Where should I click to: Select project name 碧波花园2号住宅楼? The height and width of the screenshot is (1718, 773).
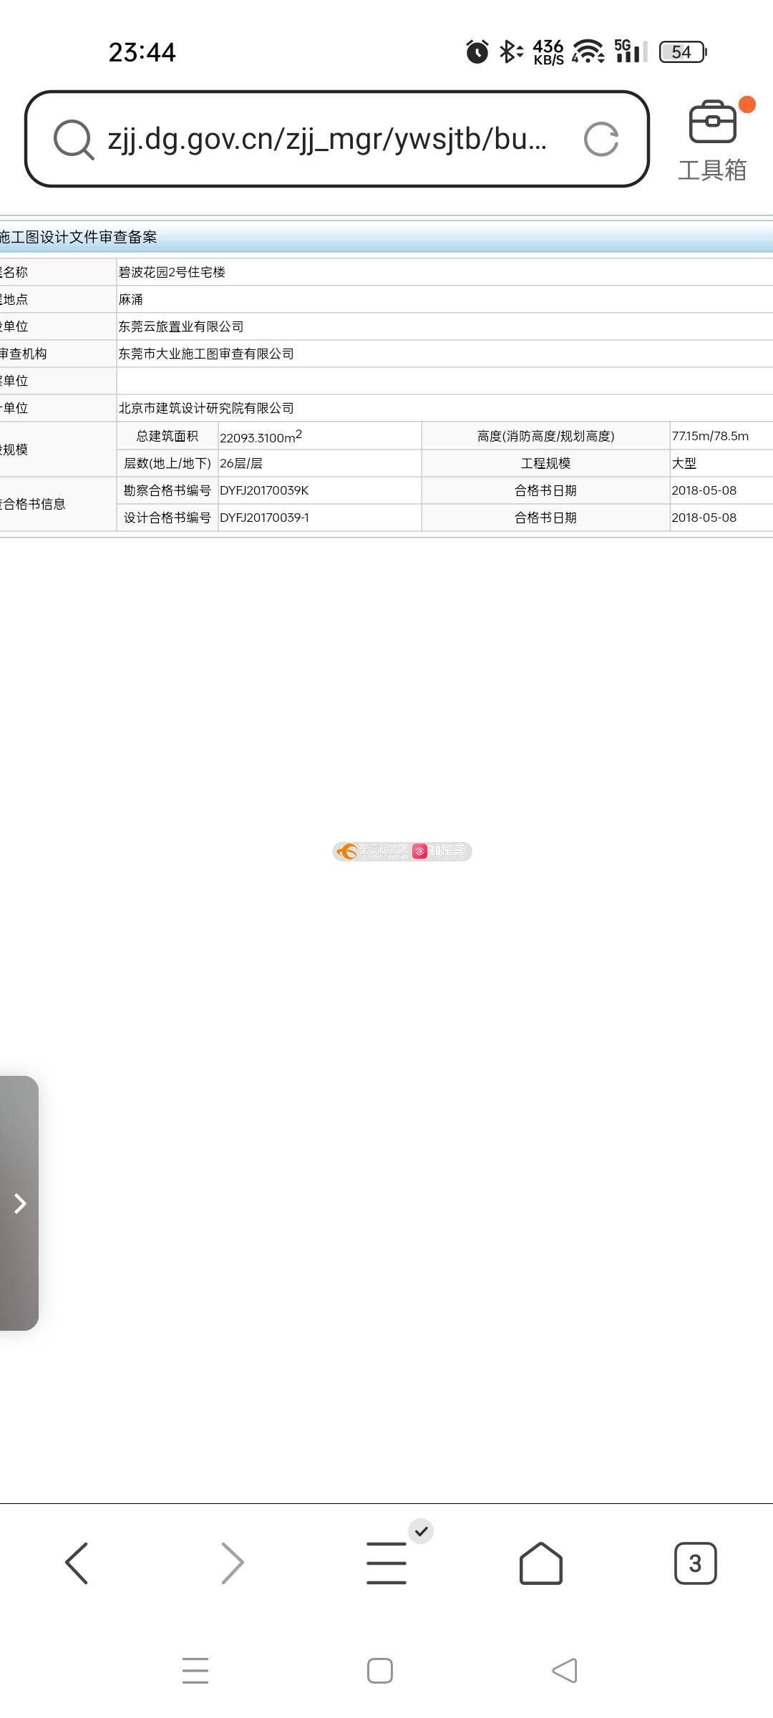click(x=172, y=272)
